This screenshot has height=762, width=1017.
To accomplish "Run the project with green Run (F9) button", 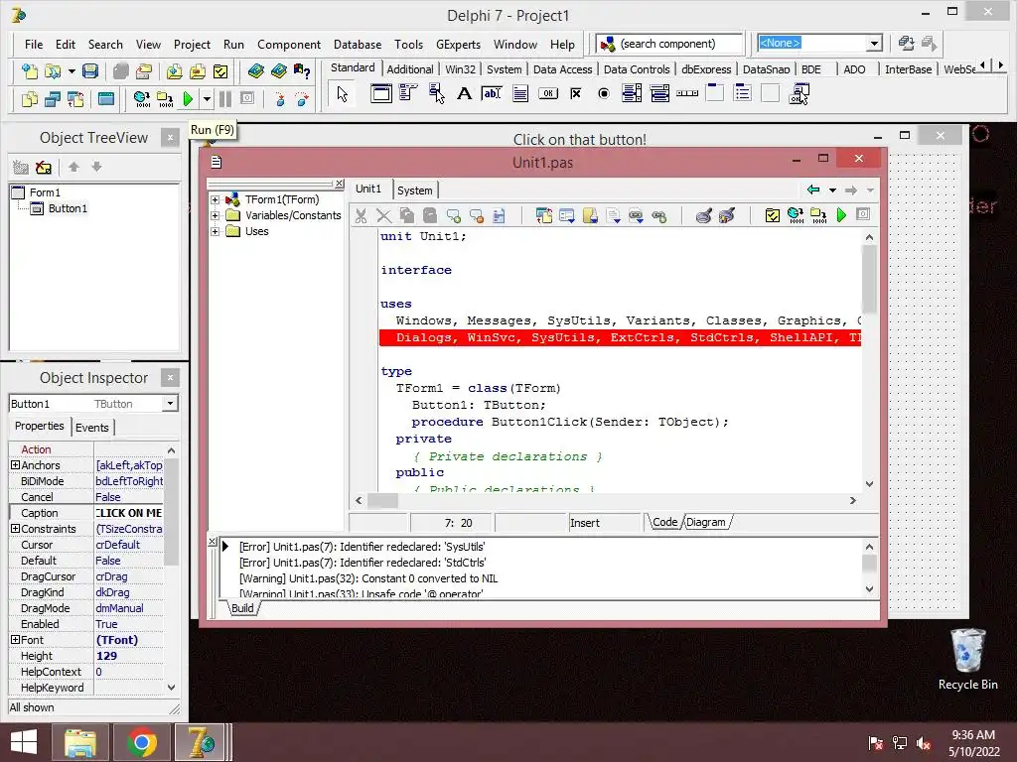I will [188, 99].
